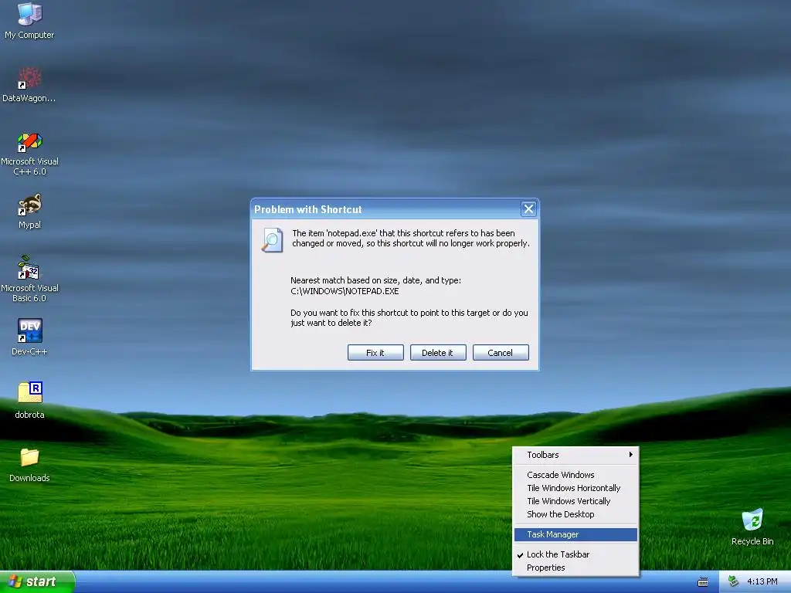Toggle the Lock the Taskbar option
This screenshot has width=791, height=593.
(x=575, y=554)
